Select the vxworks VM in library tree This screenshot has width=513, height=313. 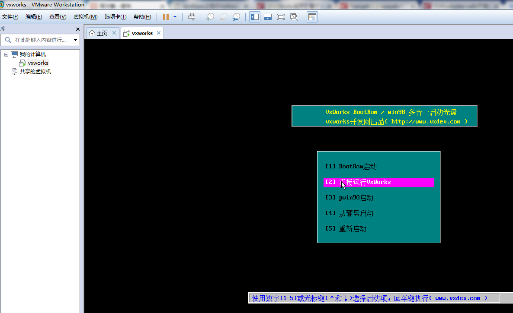(38, 63)
